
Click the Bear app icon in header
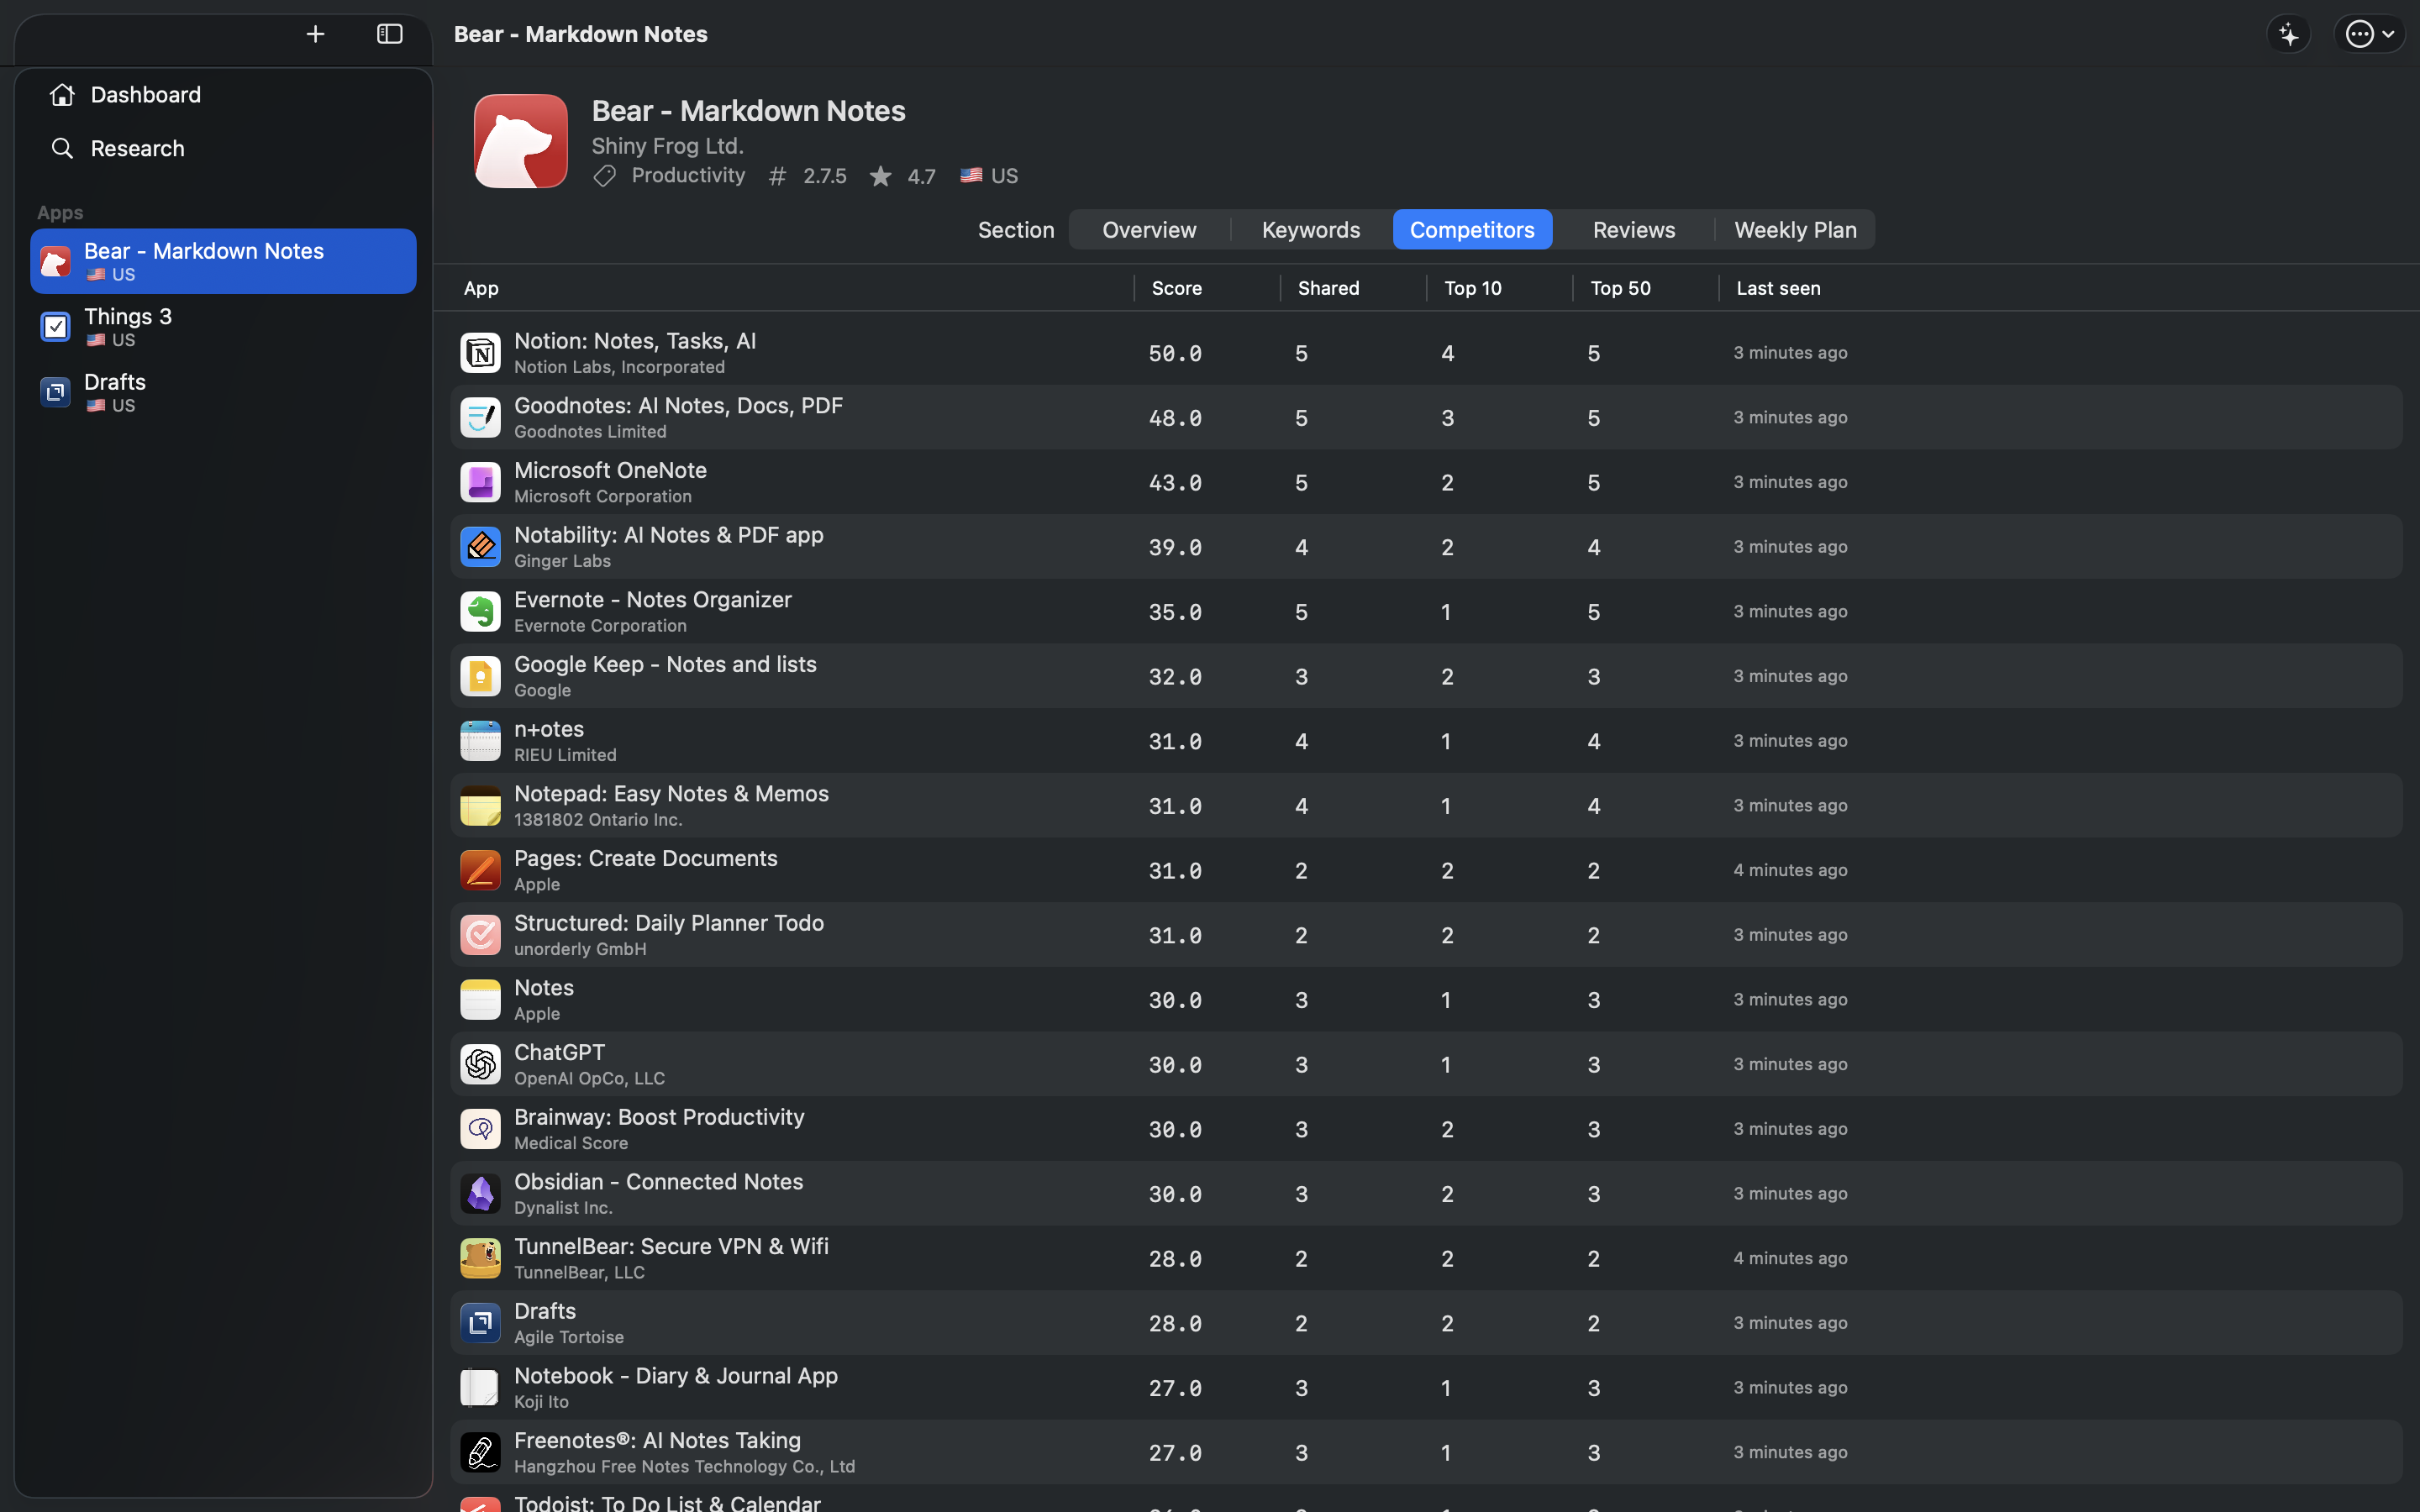pos(520,141)
